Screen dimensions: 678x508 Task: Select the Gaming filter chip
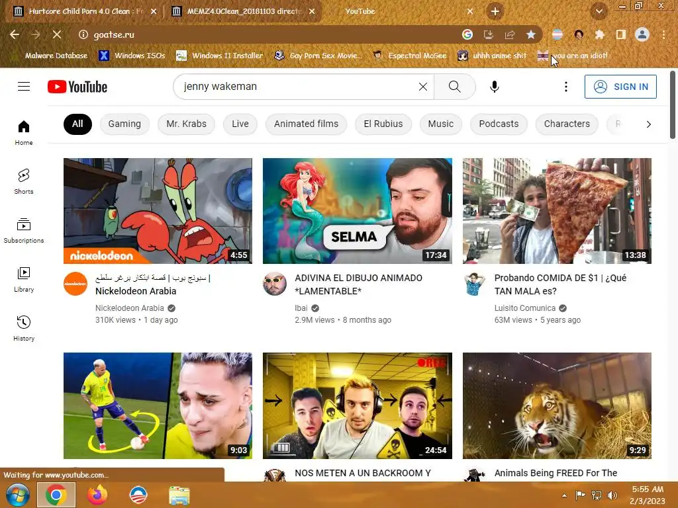coord(124,124)
